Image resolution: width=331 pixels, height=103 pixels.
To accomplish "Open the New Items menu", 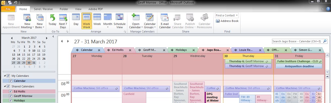I will (x=40, y=21).
